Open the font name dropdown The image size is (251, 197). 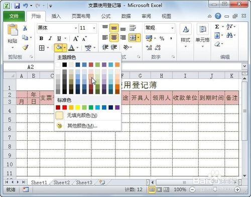coord(76,28)
